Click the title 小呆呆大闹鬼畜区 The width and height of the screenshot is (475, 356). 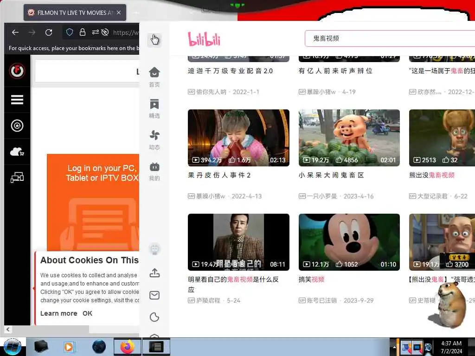pos(331,175)
